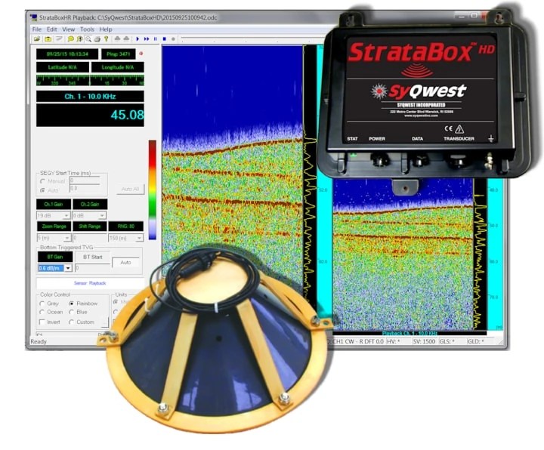544x450 pixels.
Task: Click the BT Start value input field
Action: coord(92,268)
